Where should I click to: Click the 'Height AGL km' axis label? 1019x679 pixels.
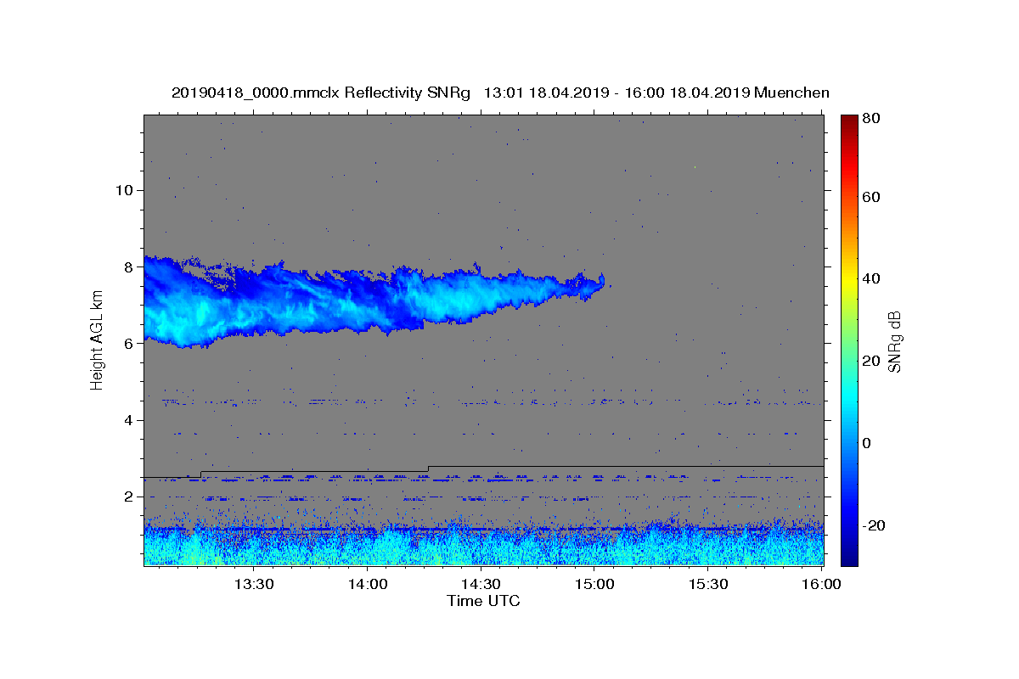point(97,340)
